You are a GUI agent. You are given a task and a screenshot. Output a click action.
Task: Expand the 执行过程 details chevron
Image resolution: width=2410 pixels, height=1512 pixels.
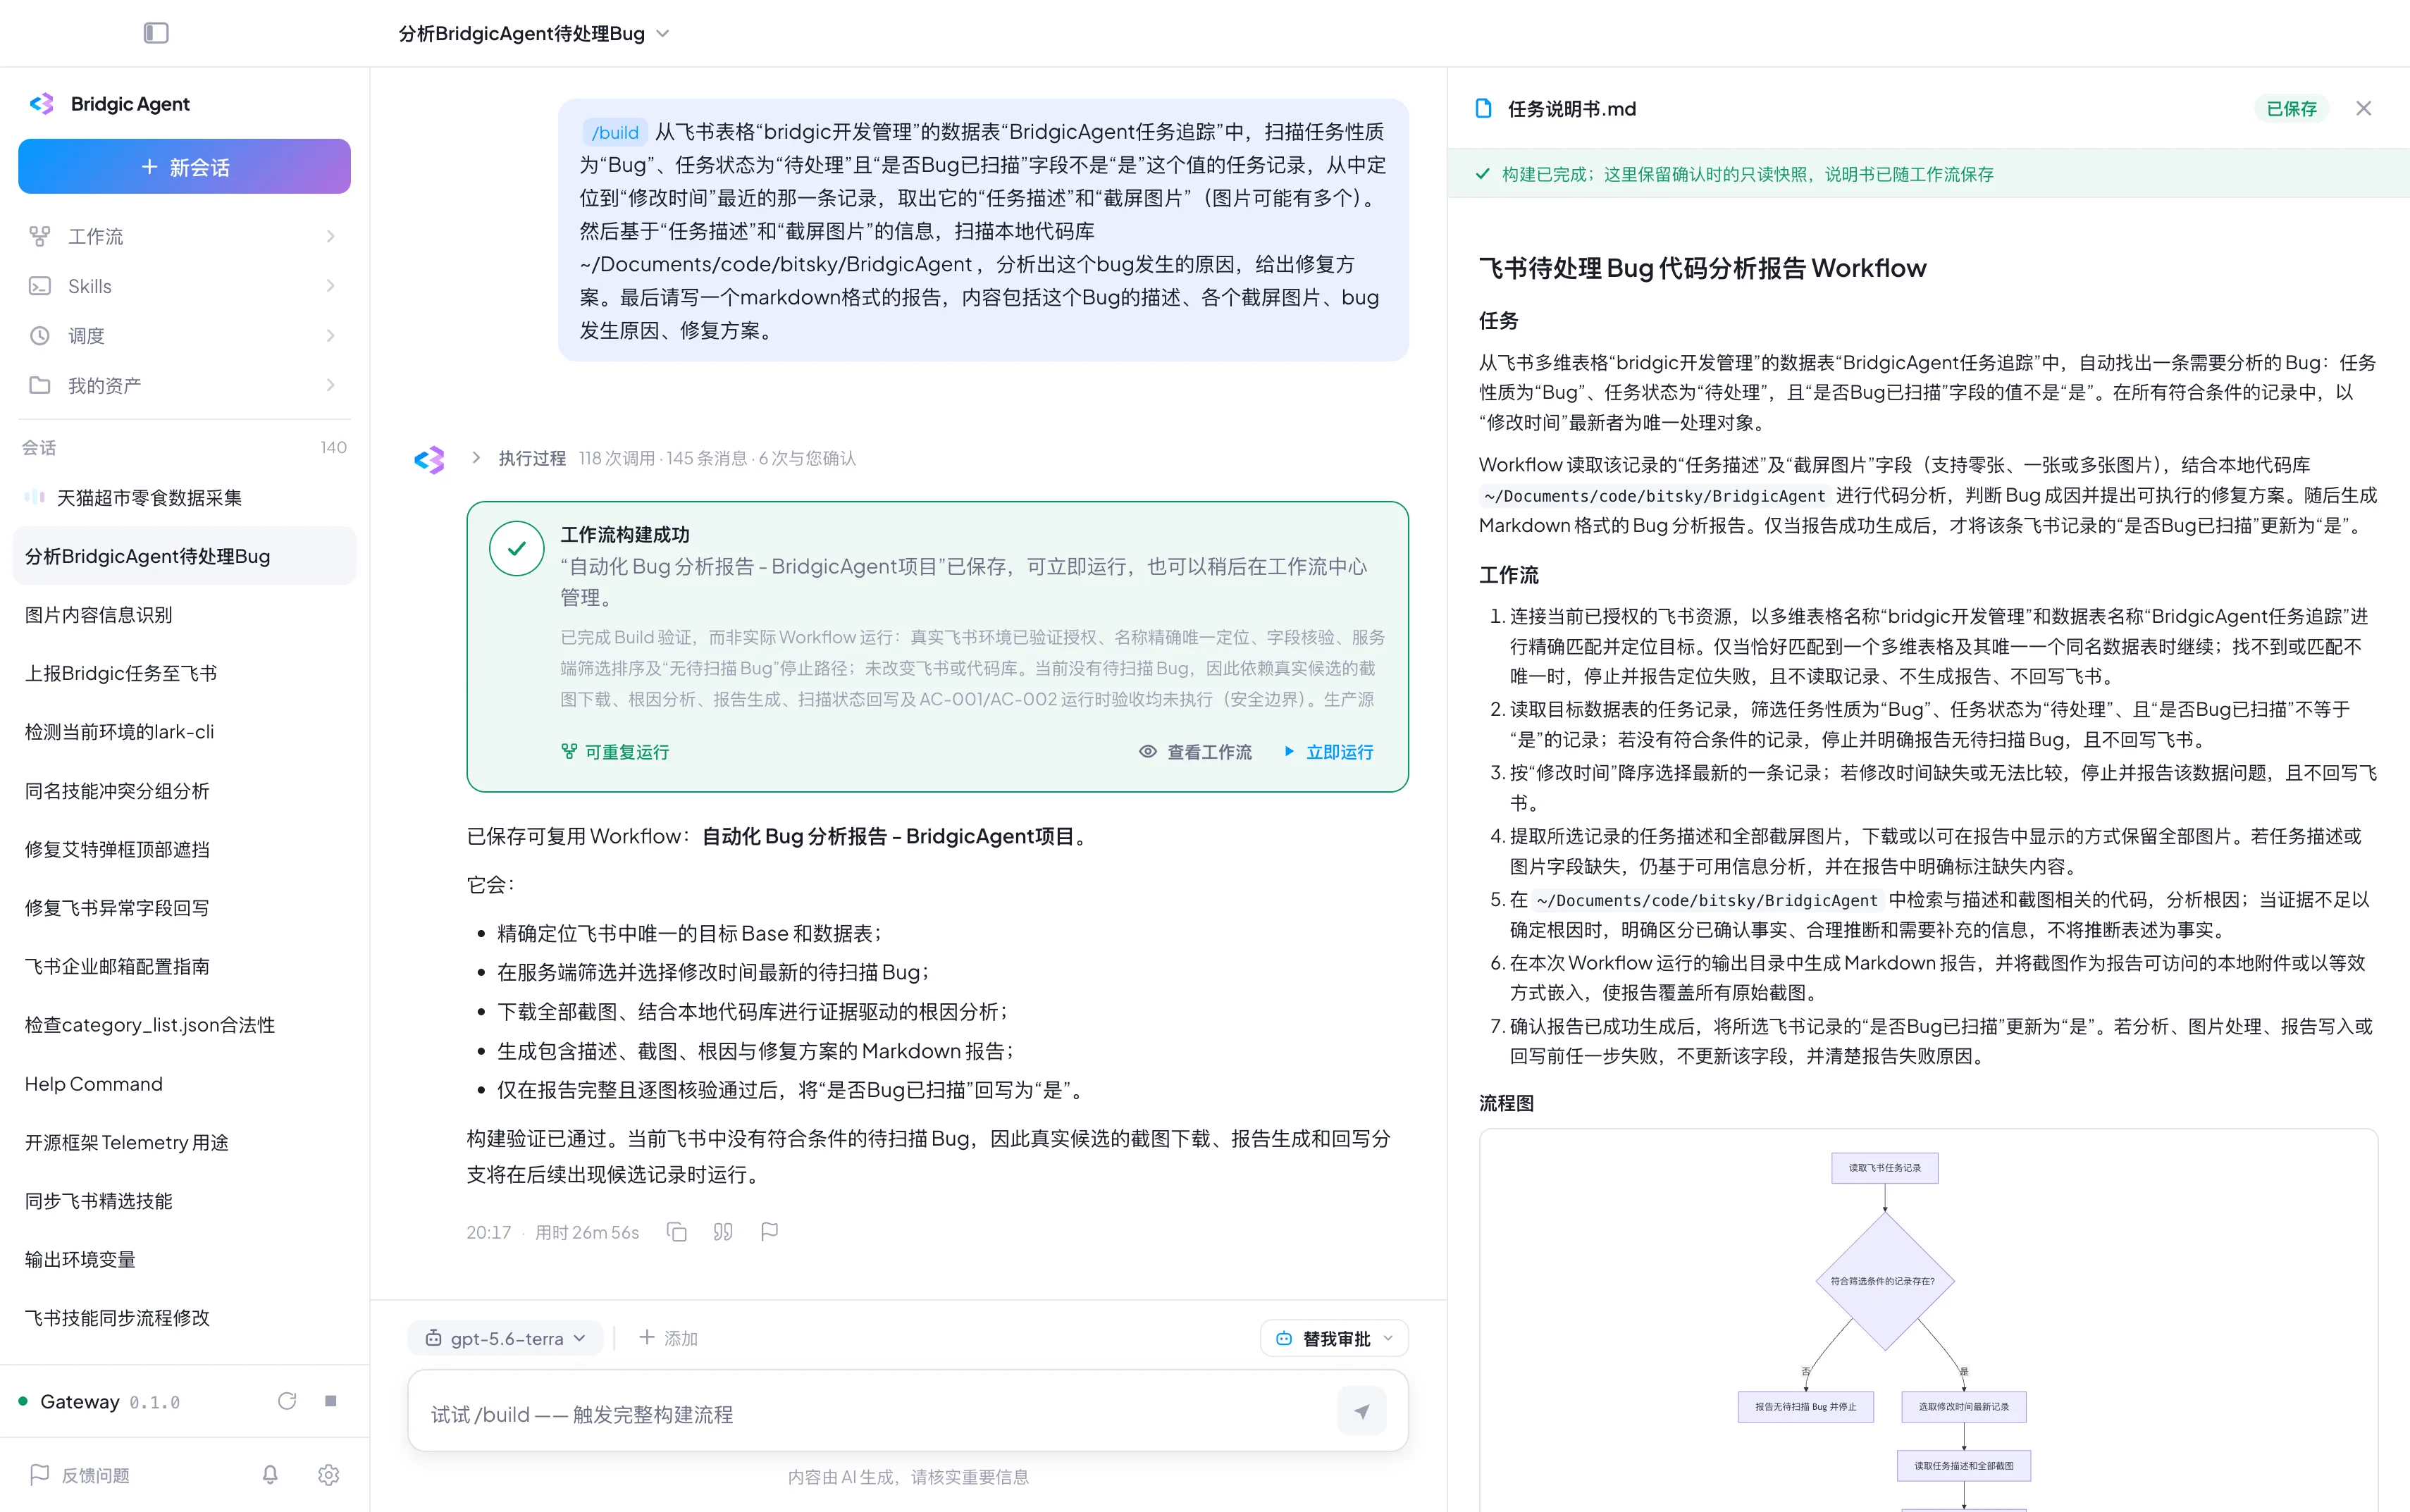pos(477,458)
